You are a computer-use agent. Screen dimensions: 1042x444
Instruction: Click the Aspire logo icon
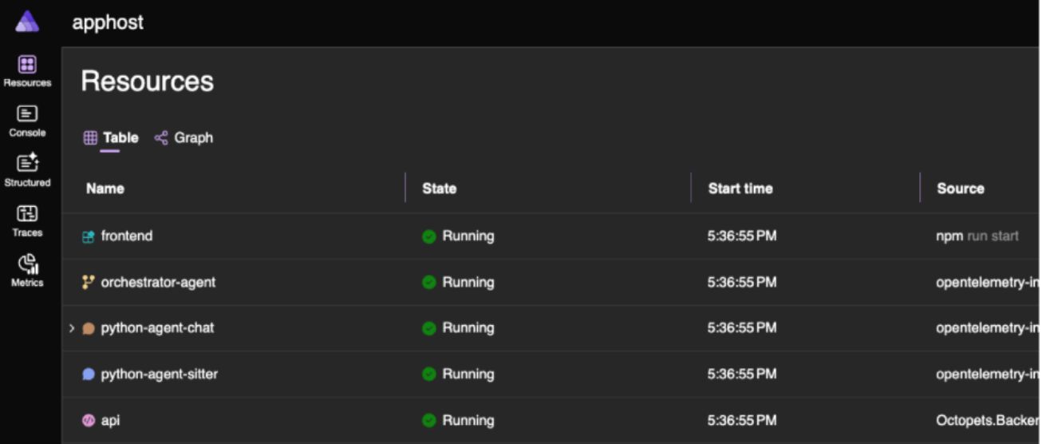click(27, 22)
